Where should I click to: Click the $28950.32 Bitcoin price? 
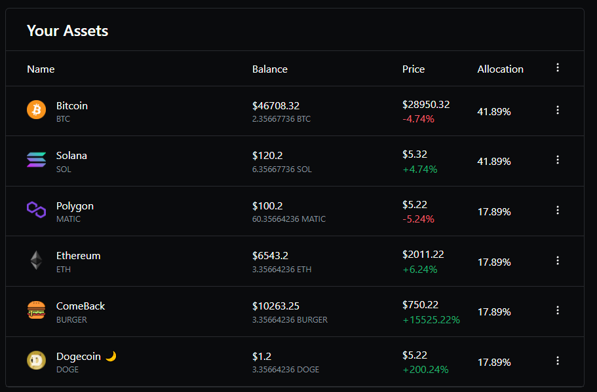[x=426, y=105]
